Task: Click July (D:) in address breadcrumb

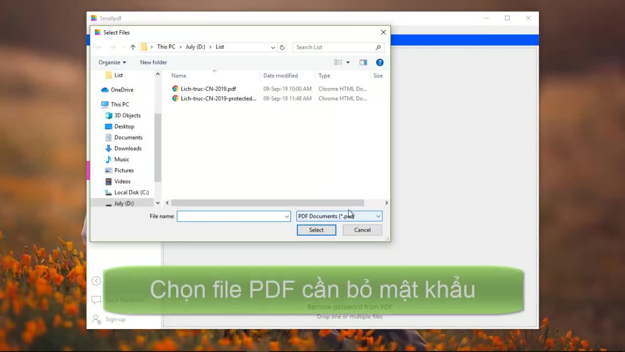Action: click(195, 47)
